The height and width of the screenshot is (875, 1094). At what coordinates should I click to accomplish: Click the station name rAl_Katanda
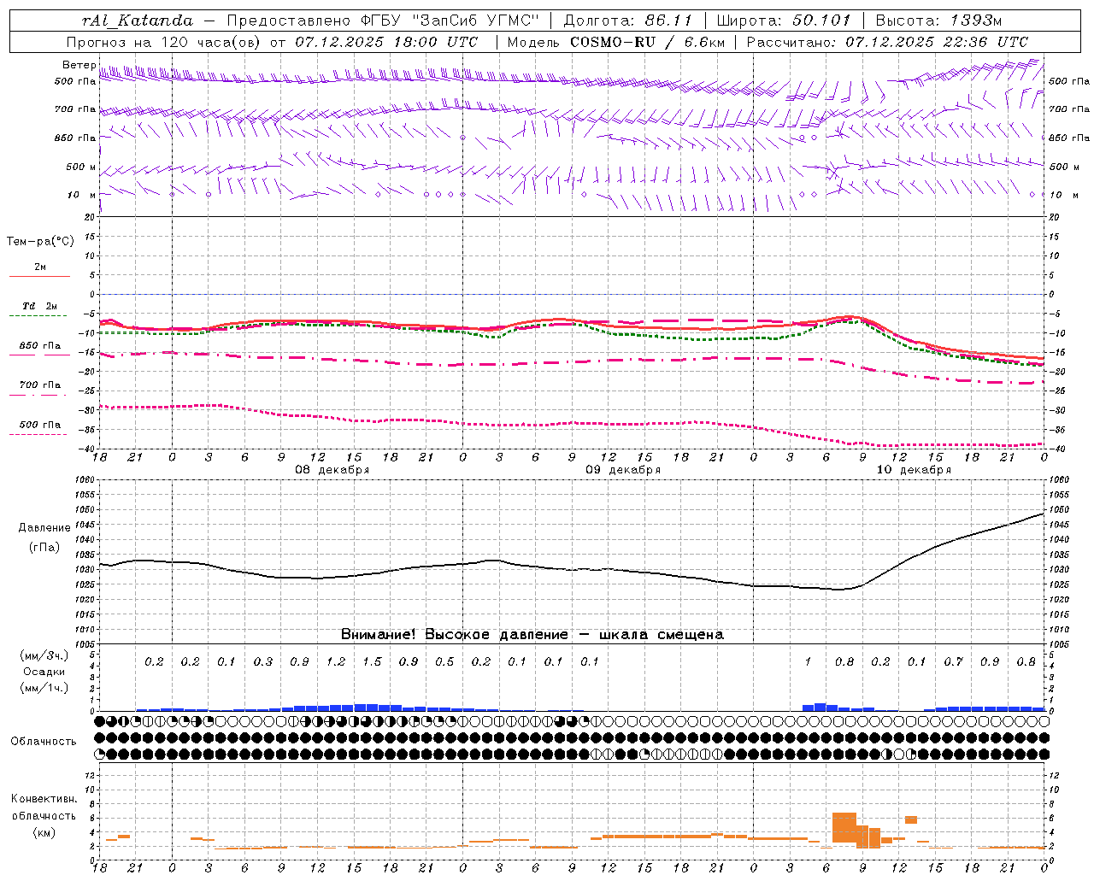(x=138, y=21)
